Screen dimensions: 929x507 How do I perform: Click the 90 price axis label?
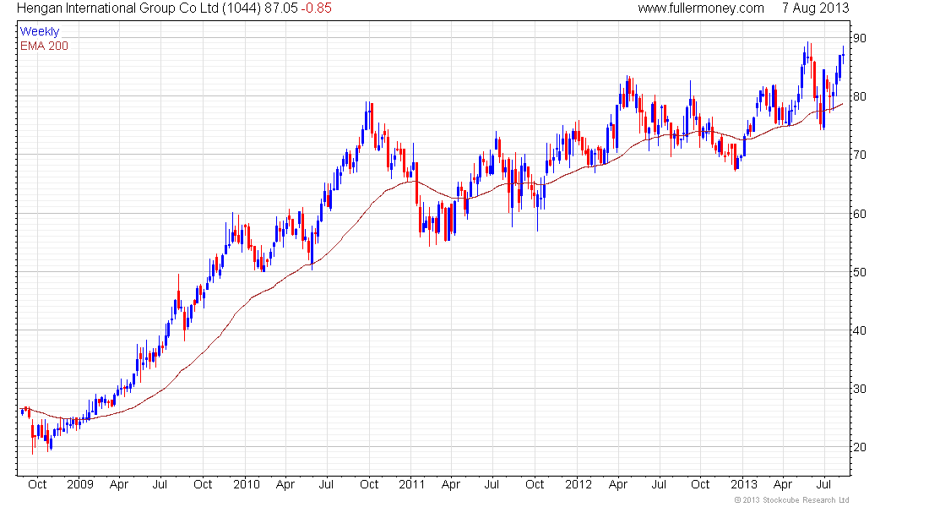859,38
